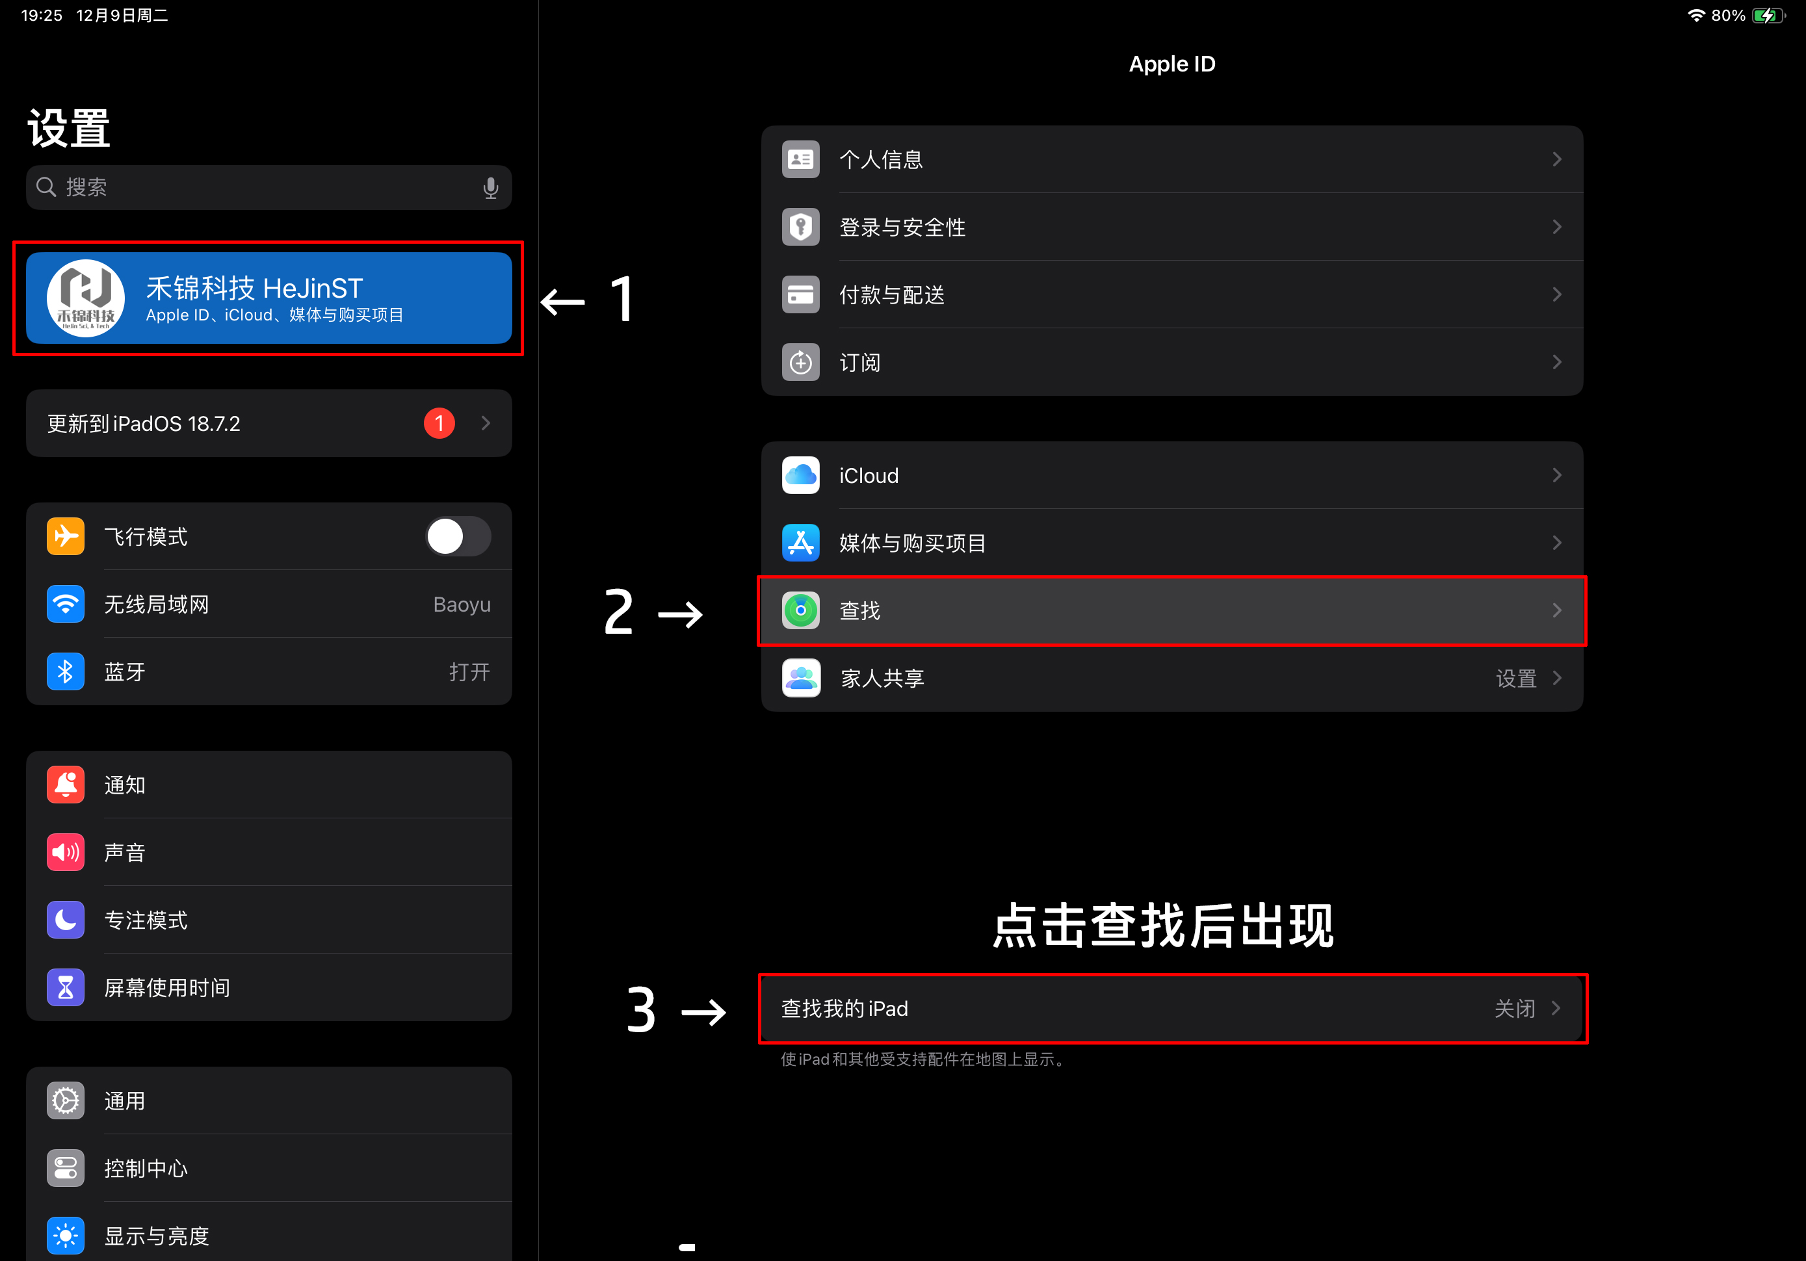The width and height of the screenshot is (1806, 1261).
Task: Tap the 登录与安全性 shield icon
Action: pos(801,227)
